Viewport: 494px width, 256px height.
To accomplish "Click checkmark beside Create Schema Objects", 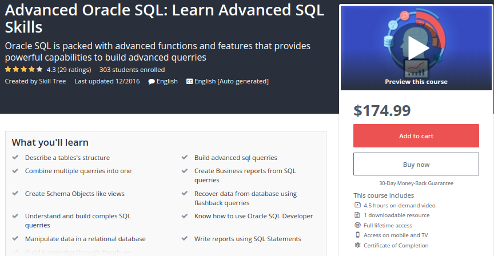I will click(15, 193).
